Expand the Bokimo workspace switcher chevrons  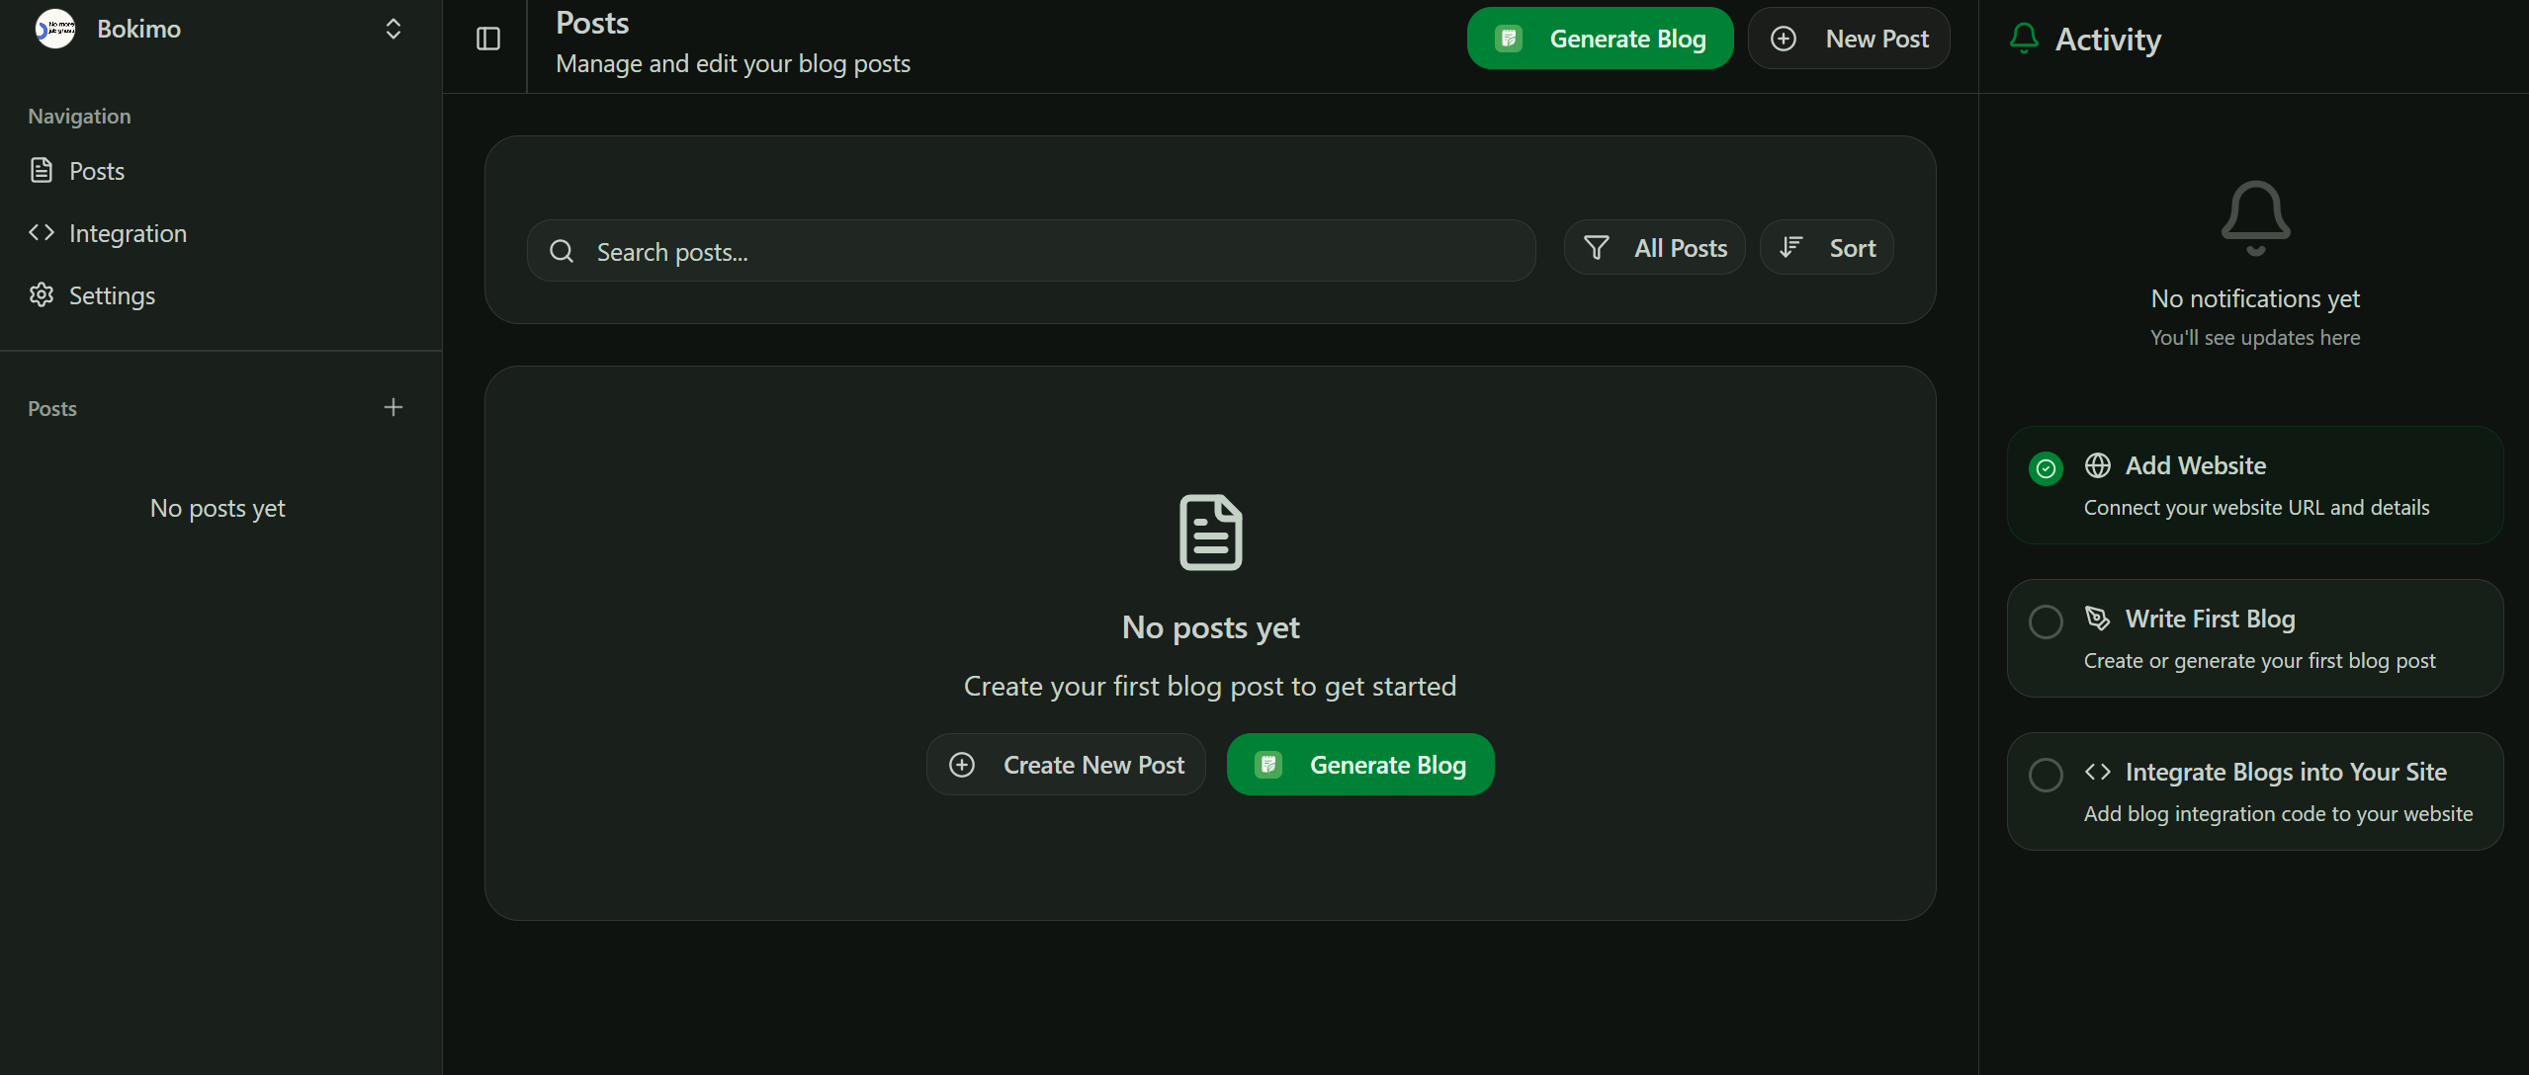pyautogui.click(x=393, y=29)
